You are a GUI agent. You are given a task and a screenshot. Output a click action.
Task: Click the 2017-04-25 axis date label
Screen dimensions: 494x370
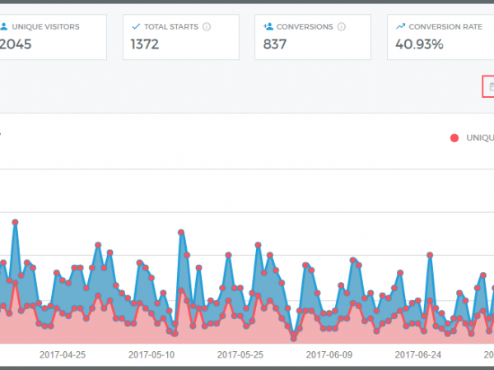[63, 355]
